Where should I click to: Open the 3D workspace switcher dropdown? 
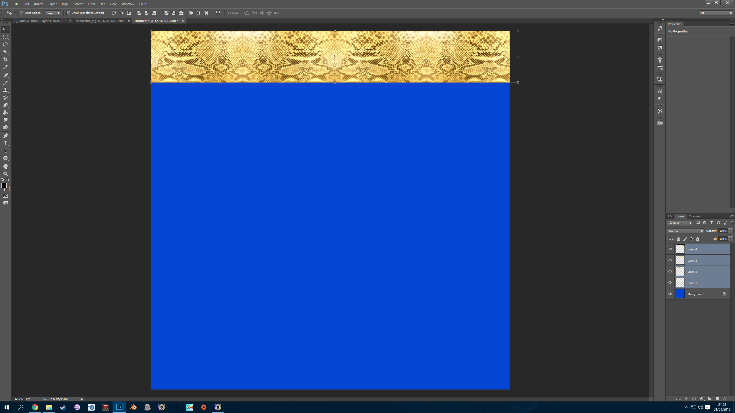click(715, 13)
